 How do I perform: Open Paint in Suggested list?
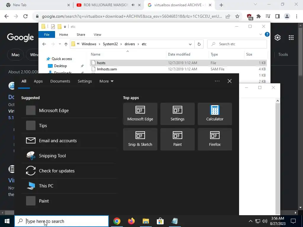[69, 201]
